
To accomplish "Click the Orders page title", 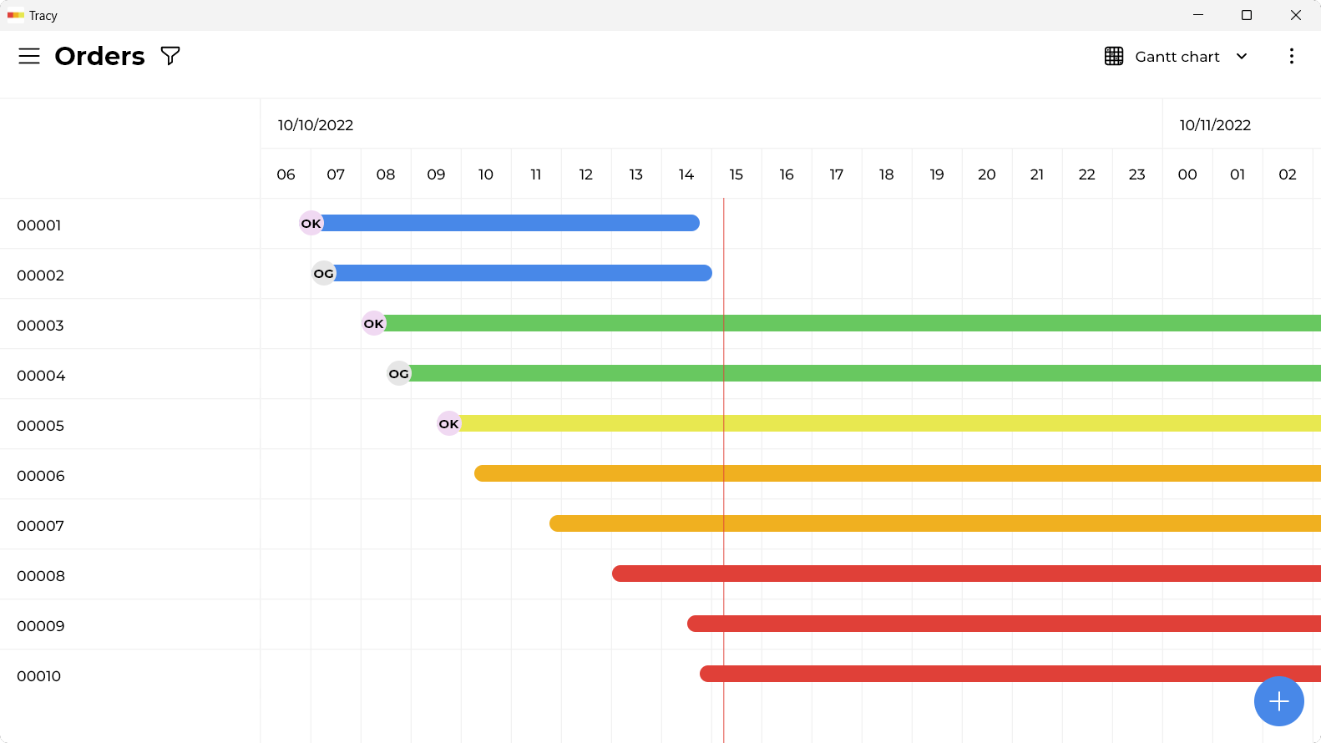I will tap(100, 56).
